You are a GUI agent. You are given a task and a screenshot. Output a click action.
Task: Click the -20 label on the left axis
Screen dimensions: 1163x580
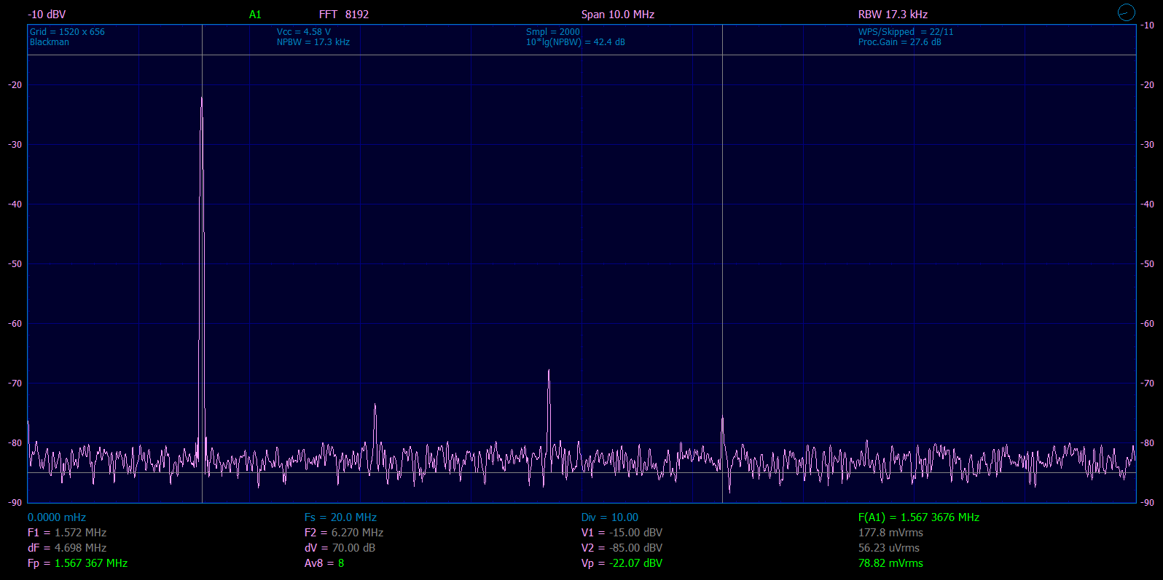(15, 85)
